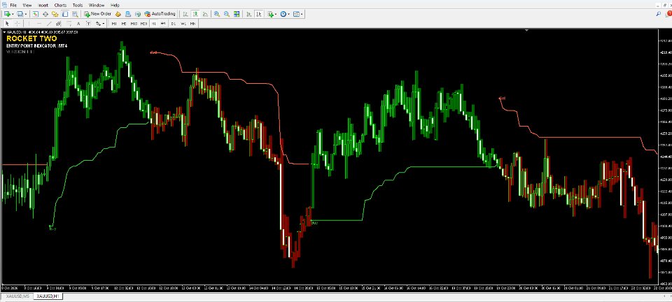The image size is (672, 302).
Task: Open the File menu
Action: tap(13, 5)
